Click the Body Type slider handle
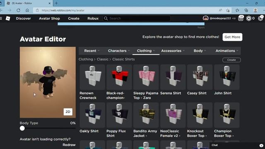 (x=22, y=128)
